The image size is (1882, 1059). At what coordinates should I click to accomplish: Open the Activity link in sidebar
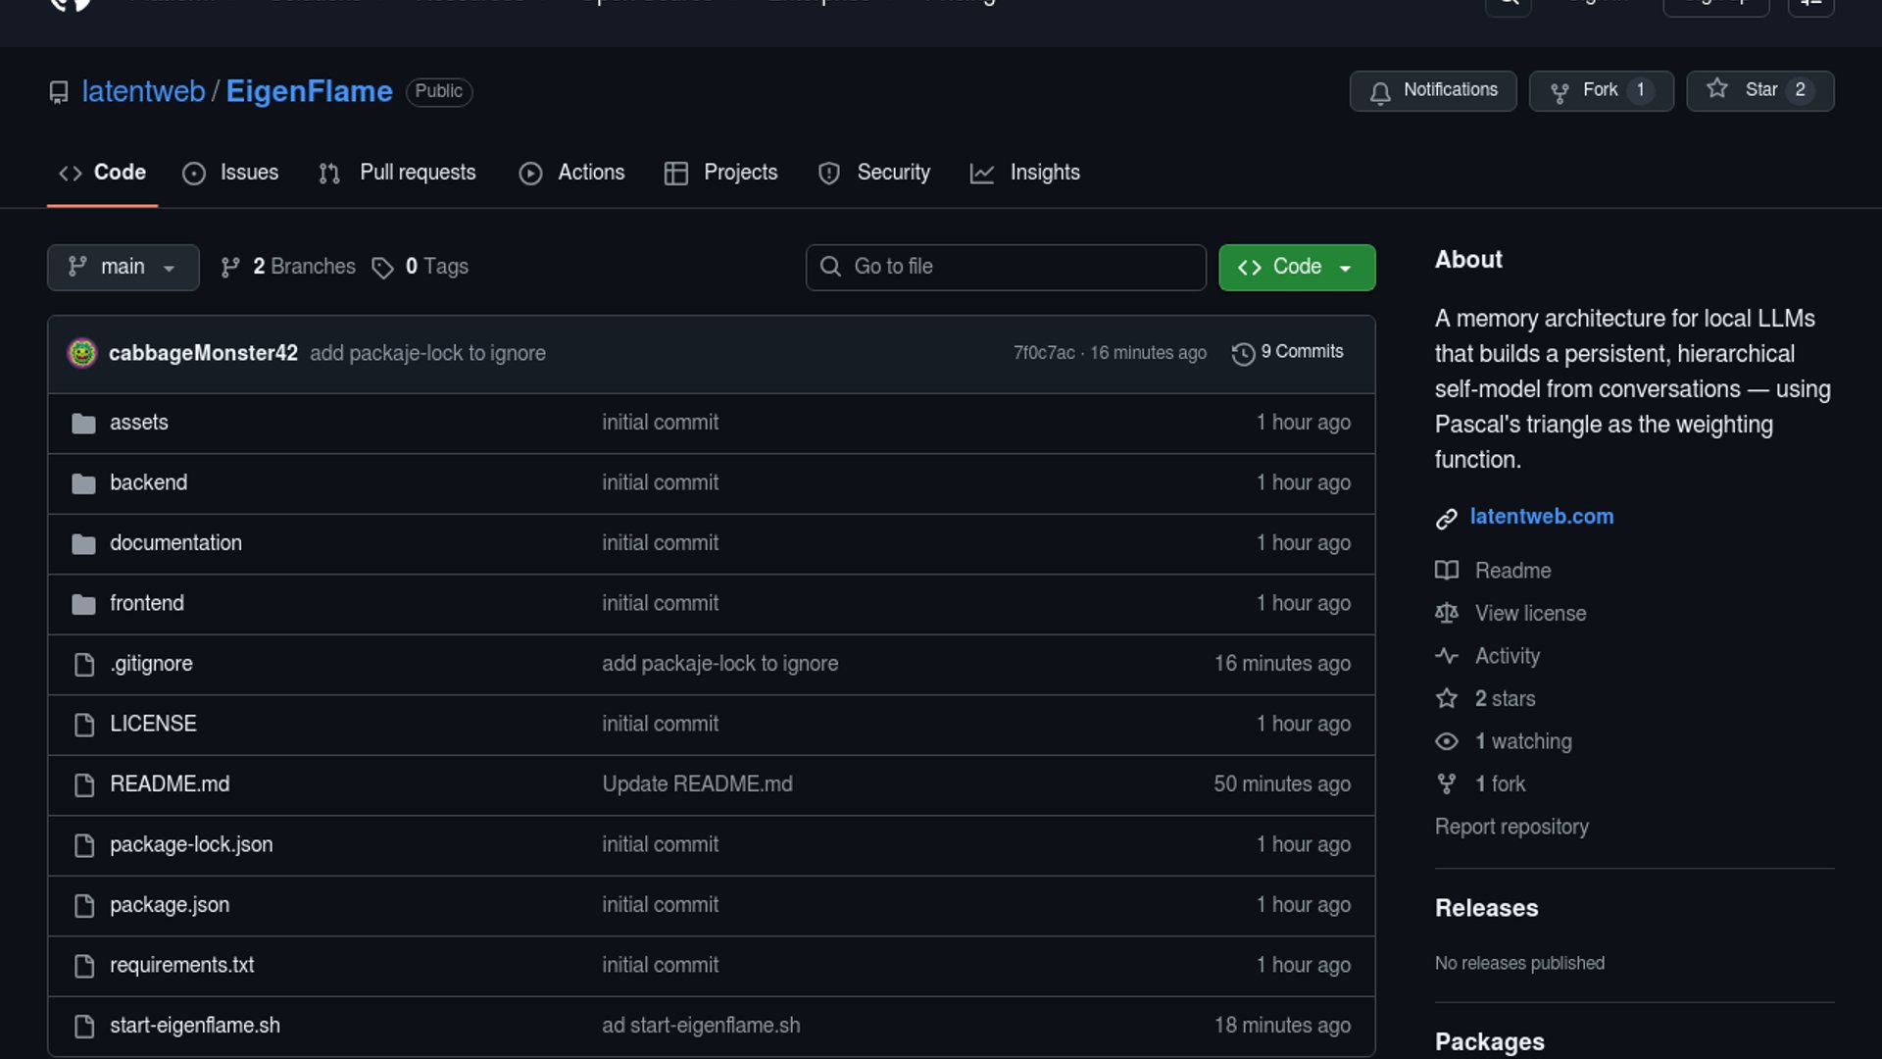pos(1507,656)
